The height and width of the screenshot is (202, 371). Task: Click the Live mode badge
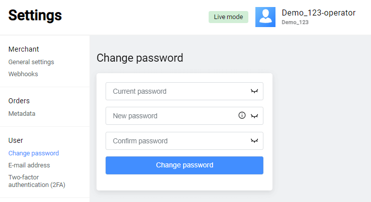coord(228,17)
